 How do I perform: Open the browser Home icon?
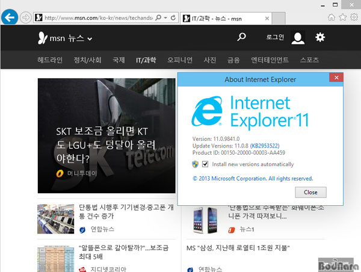pos(332,17)
